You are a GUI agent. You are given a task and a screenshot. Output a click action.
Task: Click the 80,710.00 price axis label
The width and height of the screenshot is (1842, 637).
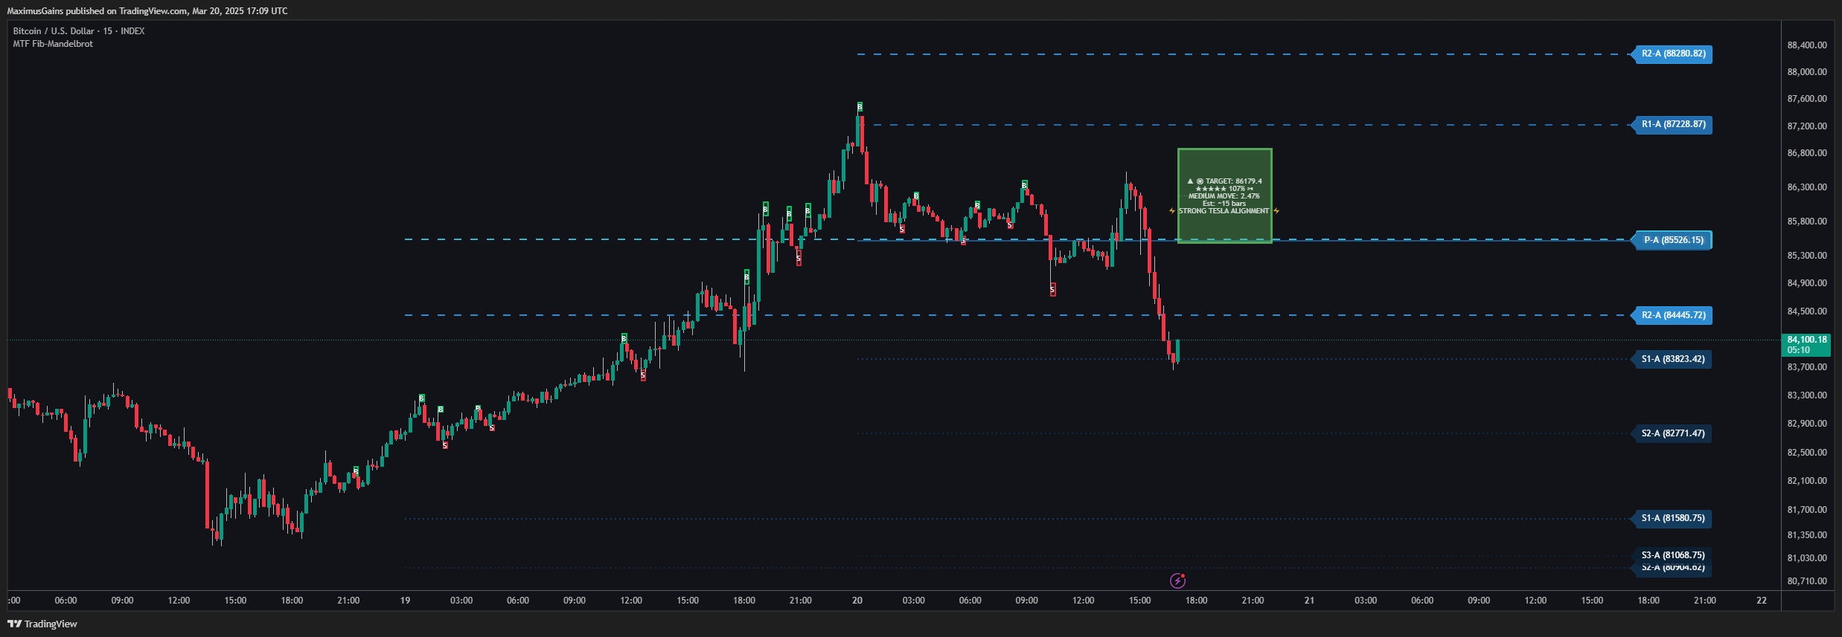tap(1806, 581)
